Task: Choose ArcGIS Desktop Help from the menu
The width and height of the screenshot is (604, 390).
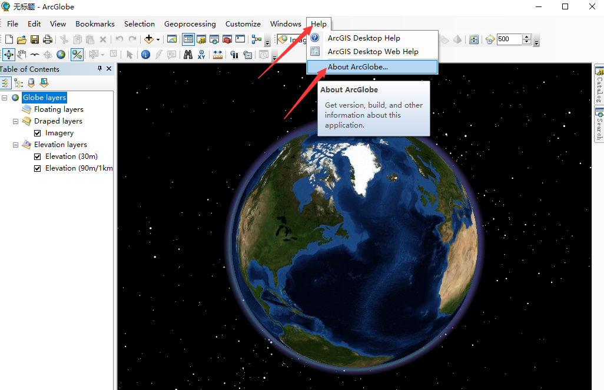Action: tap(373, 38)
